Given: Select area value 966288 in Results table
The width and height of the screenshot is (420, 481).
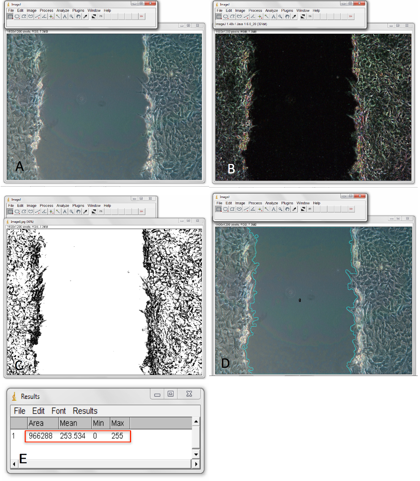Looking at the screenshot, I should point(41,436).
